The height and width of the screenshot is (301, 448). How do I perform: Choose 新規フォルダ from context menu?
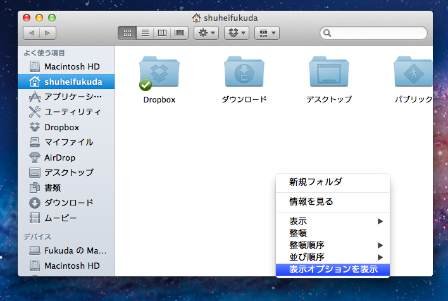pos(333,182)
